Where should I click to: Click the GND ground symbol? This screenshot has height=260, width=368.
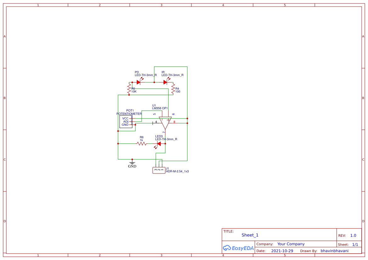coord(132,162)
